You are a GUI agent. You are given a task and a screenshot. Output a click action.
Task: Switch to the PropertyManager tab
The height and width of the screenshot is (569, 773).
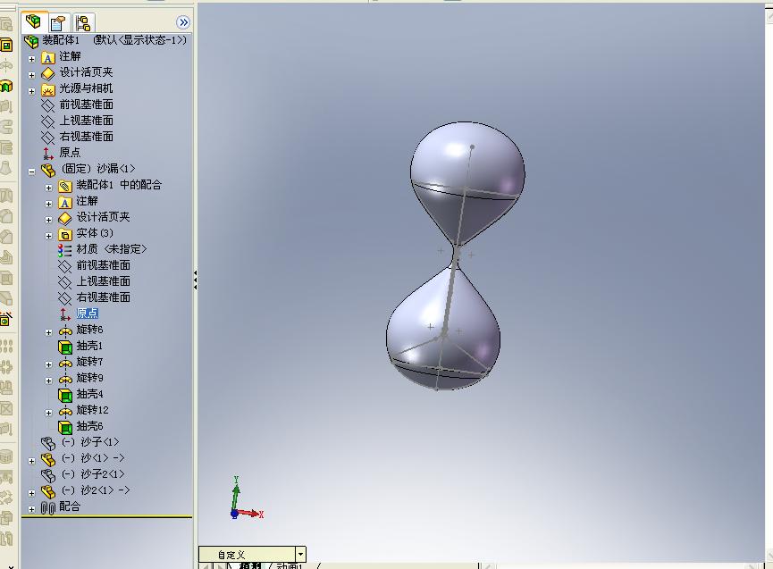pos(58,22)
